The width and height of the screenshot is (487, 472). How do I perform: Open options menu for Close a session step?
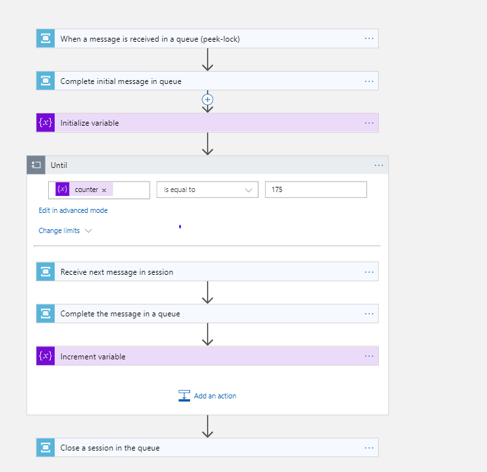click(x=369, y=447)
